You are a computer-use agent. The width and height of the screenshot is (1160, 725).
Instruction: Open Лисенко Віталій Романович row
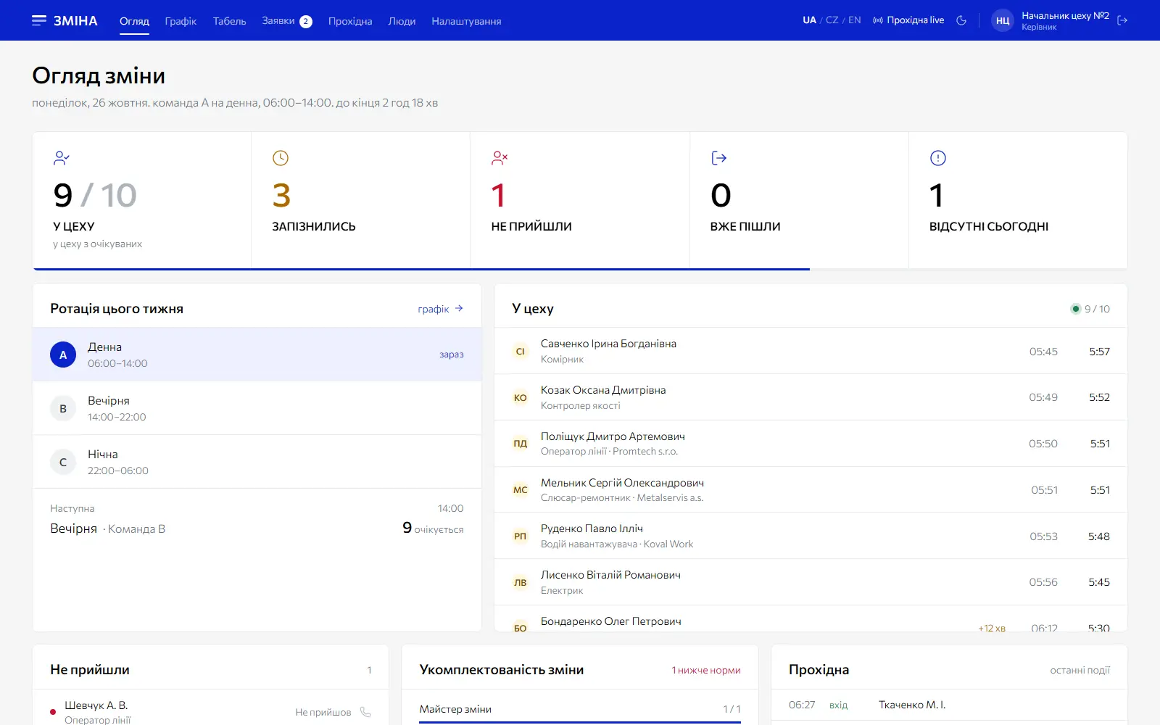click(811, 582)
